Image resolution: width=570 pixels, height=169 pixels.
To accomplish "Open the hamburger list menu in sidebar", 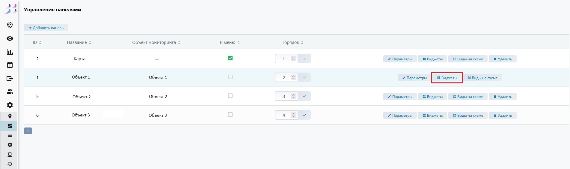I will pyautogui.click(x=10, y=135).
